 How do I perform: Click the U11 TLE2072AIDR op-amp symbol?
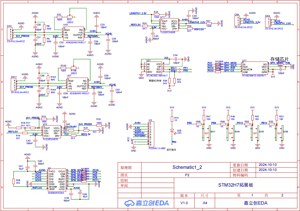pyautogui.click(x=169, y=25)
